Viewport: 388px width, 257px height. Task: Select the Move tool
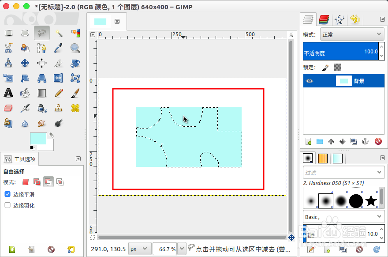click(25, 63)
